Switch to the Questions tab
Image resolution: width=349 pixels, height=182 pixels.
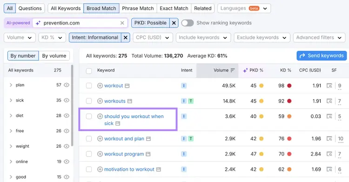(x=30, y=8)
